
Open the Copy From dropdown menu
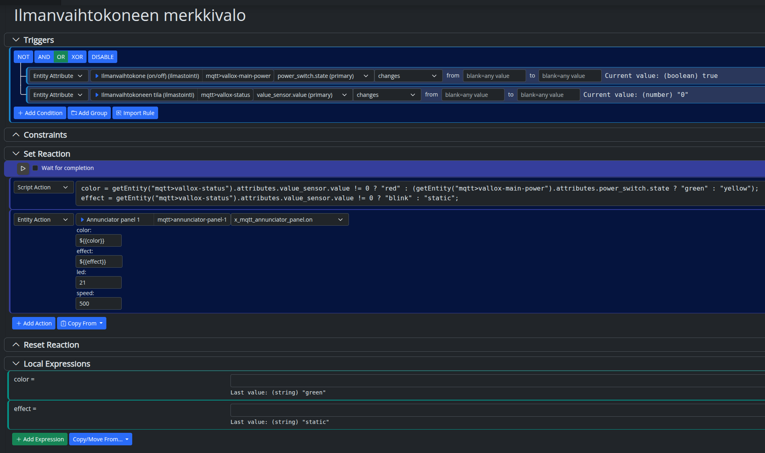click(x=82, y=323)
